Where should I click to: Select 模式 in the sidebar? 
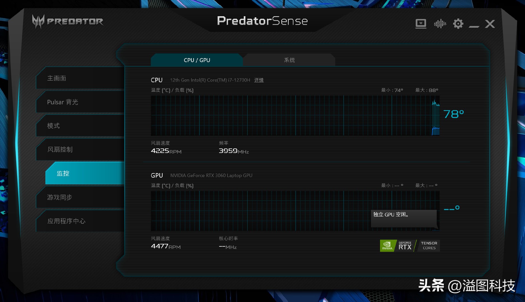tap(80, 126)
